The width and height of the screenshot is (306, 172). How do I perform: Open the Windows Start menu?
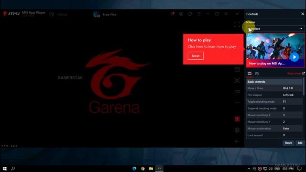click(x=4, y=169)
